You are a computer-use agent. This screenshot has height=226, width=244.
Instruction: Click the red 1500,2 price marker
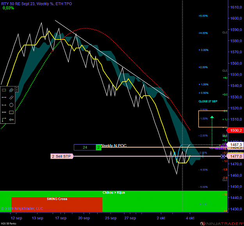point(235,130)
